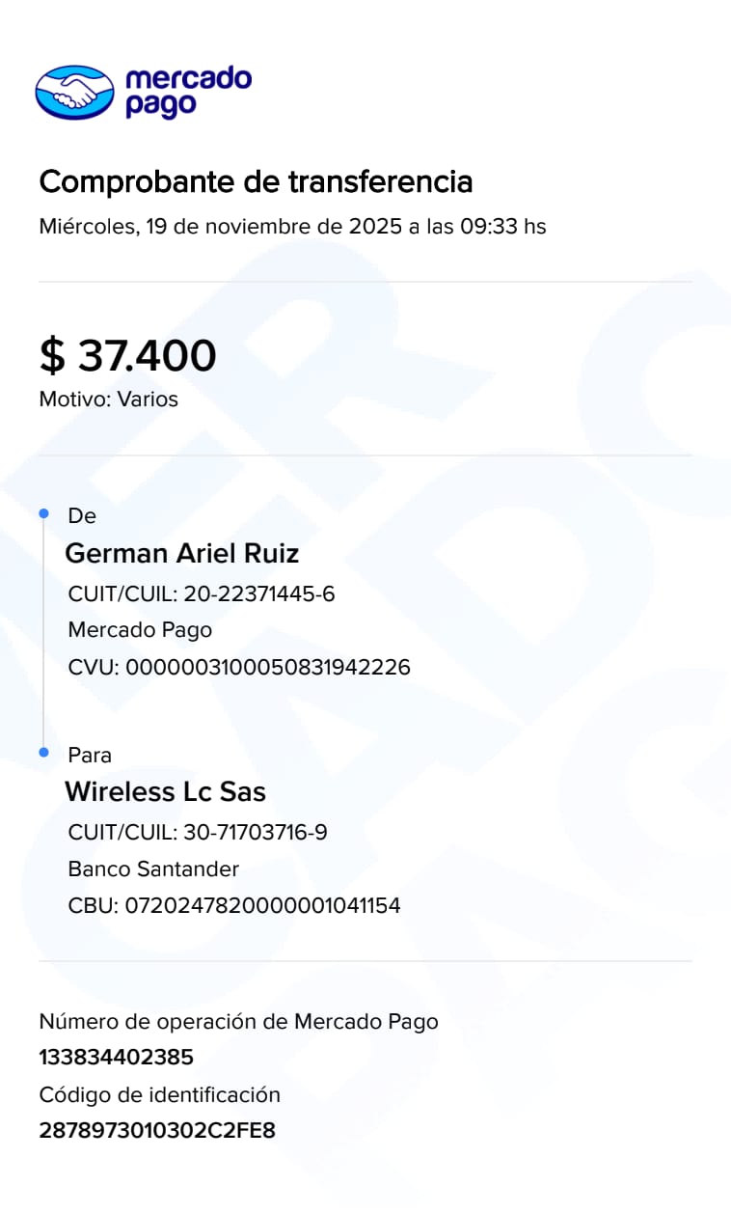This screenshot has width=731, height=1213.
Task: Select identification code 2878973010302C2FE8
Action: tap(157, 1130)
